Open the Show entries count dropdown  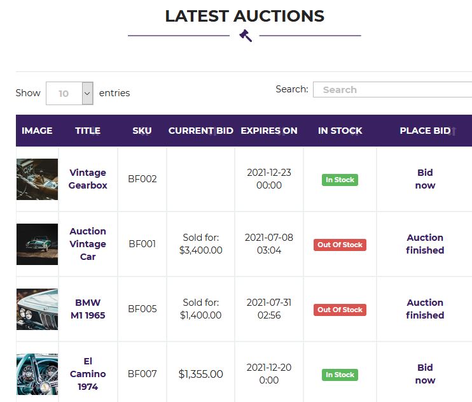click(x=69, y=93)
